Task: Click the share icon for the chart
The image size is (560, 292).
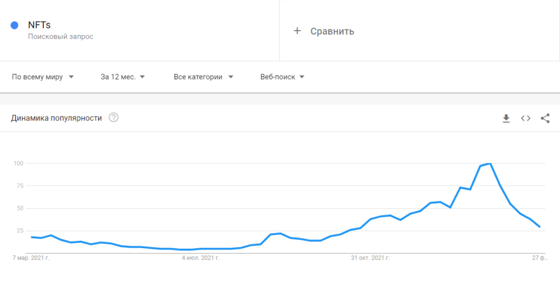Action: point(545,118)
